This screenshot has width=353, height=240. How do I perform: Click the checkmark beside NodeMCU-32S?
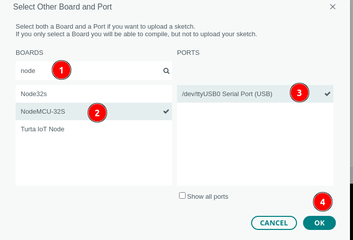tap(166, 112)
